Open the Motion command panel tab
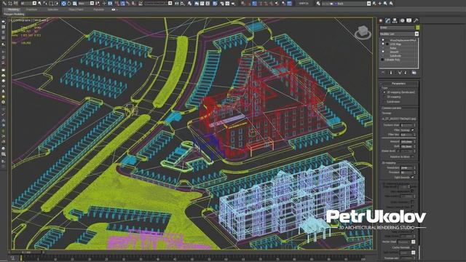Image resolution: width=466 pixels, height=262 pixels. coord(402,20)
